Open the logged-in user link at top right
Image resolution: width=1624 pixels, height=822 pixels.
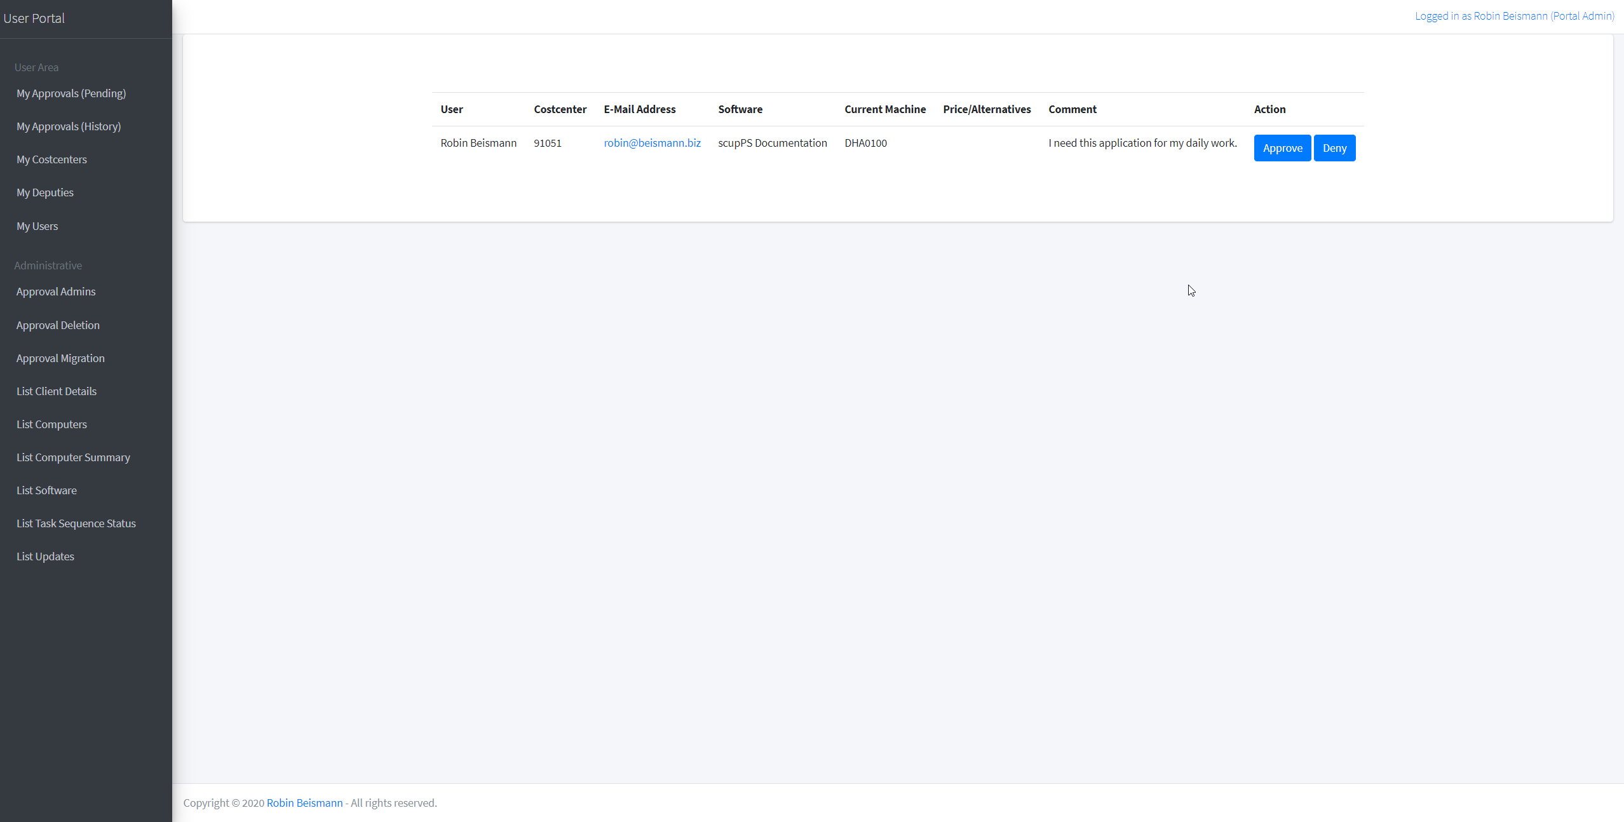click(1514, 16)
